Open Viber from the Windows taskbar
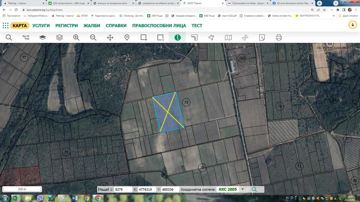This screenshot has width=360, height=202. click(x=40, y=198)
